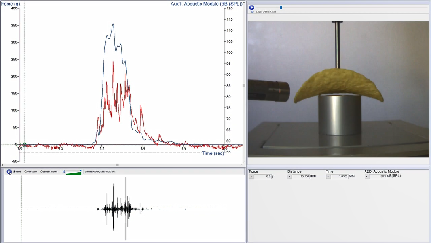431x243 pixels.
Task: Select the Visible radio option
Action: 15,171
